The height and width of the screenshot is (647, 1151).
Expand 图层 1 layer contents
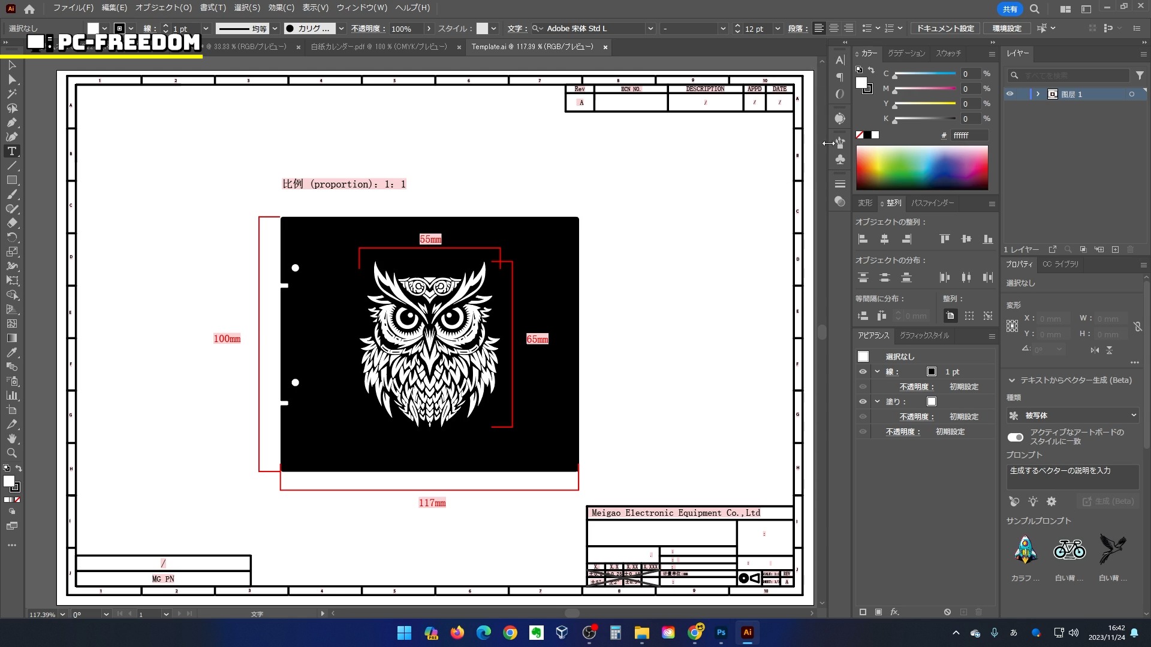click(1038, 94)
